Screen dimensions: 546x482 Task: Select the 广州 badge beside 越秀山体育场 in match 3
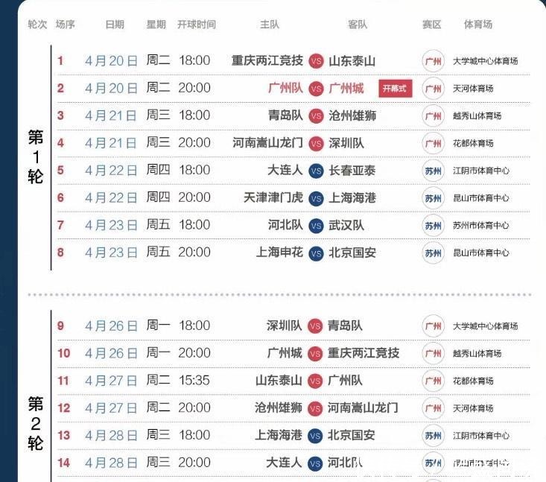pos(434,116)
